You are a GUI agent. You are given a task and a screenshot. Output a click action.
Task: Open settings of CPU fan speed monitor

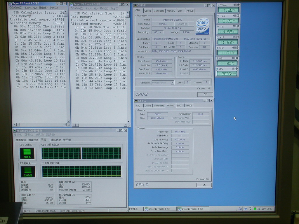coord(233,69)
